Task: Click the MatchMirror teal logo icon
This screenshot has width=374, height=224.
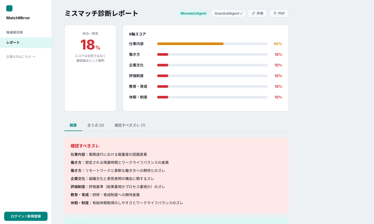Action: click(9, 8)
